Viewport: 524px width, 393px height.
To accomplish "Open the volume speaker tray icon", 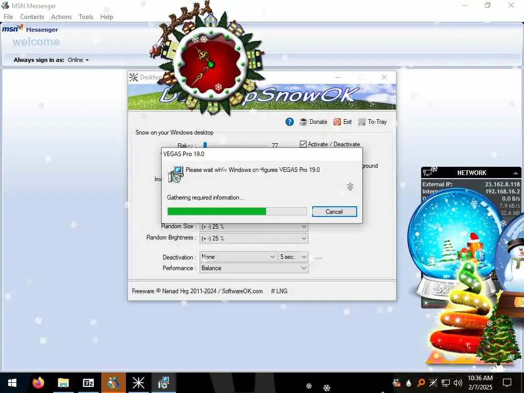I will point(458,383).
